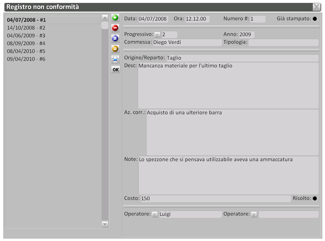Select record 08/09/2009 - #4
The height and width of the screenshot is (241, 325).
tap(26, 43)
